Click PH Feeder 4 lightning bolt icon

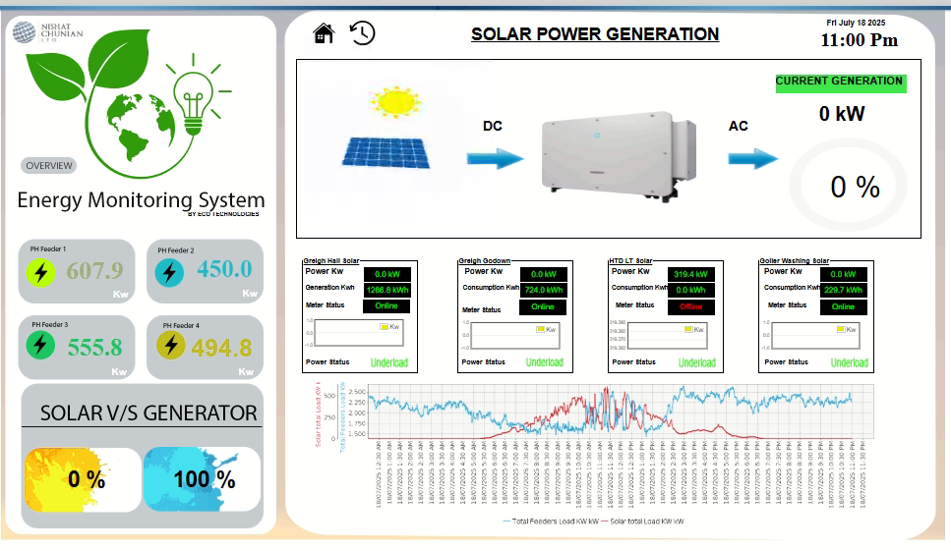[x=171, y=345]
